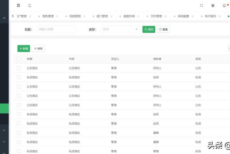230x154 pixels.
Task: Switch to the 文件管理 tab
Action: coord(156,16)
